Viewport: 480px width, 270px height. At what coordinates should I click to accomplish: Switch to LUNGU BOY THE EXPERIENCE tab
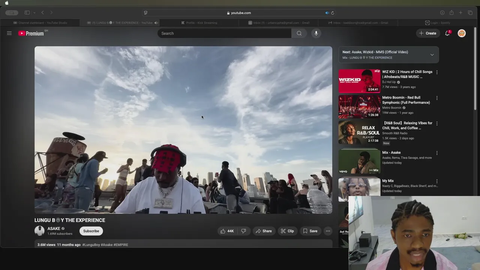coord(120,23)
